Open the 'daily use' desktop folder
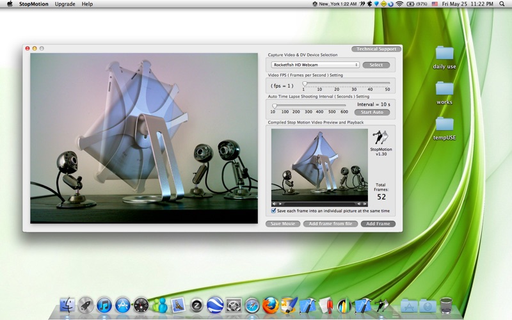The height and width of the screenshot is (320, 512). [444, 58]
